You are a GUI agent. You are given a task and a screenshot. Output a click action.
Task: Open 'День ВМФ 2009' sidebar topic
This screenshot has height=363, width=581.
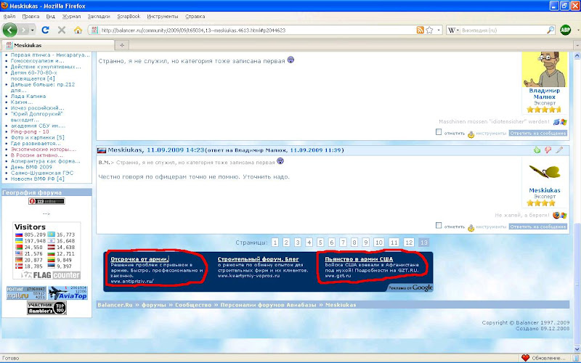coord(31,167)
